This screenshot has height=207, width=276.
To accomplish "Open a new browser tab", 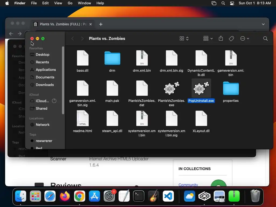I will click(101, 24).
